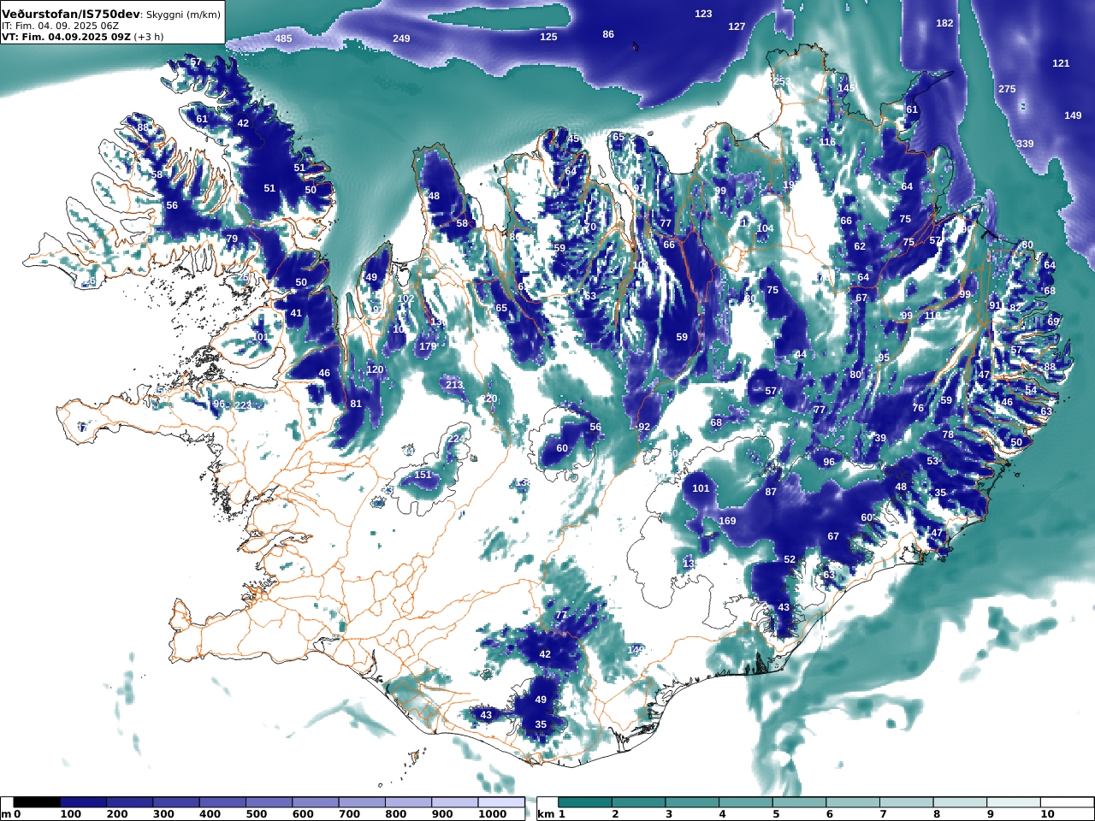Screen dimensions: 1095x821
Task: Click the '1000' label in the m legend
Action: click(493, 814)
